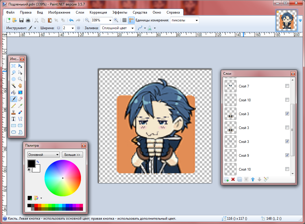Click the Save diskette icon

[21, 20]
